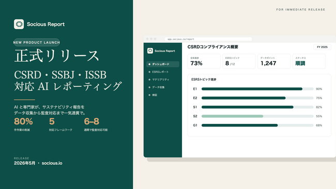Click the 2026年5月 release date
This screenshot has height=189, width=336.
tap(25, 163)
